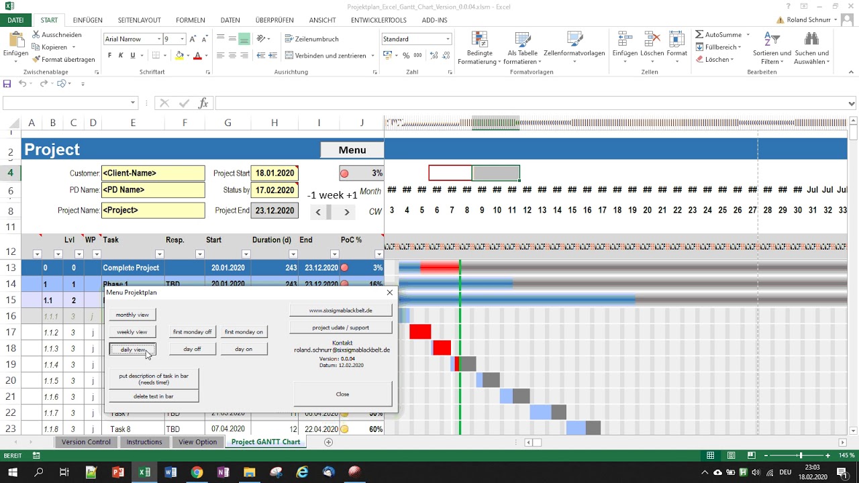Screen dimensions: 859x483
Task: Open Suchen und Auswählen binoculars
Action: click(812, 48)
